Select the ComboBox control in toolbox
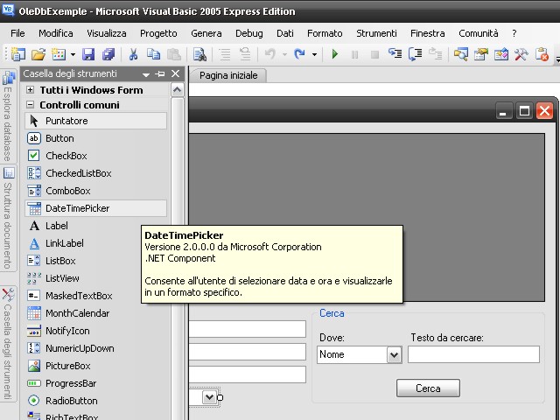 pyautogui.click(x=95, y=191)
